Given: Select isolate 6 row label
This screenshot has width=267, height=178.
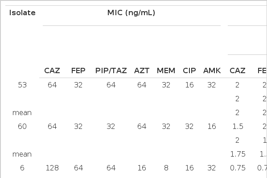Looking at the screenshot, I should [x=22, y=168].
